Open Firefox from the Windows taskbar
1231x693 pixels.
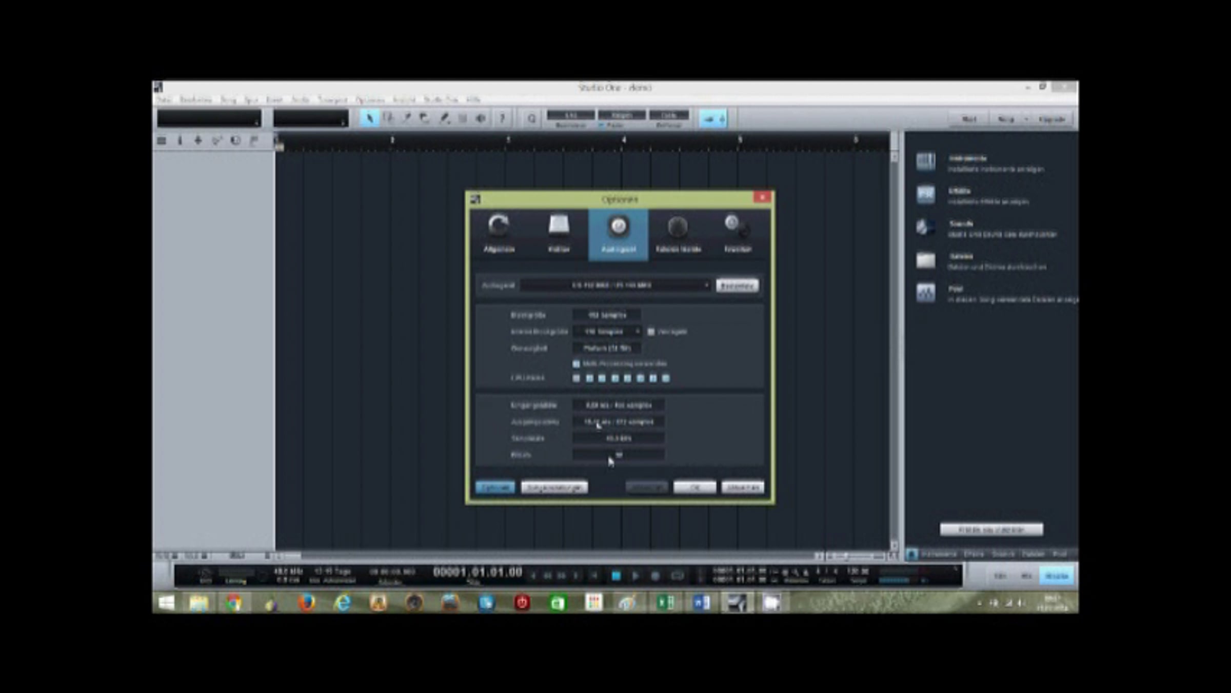(306, 603)
